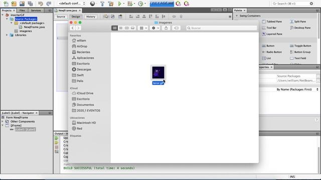Open AirDrop in Finder sidebar
Viewport: 321px width, 180px height.
[82, 46]
